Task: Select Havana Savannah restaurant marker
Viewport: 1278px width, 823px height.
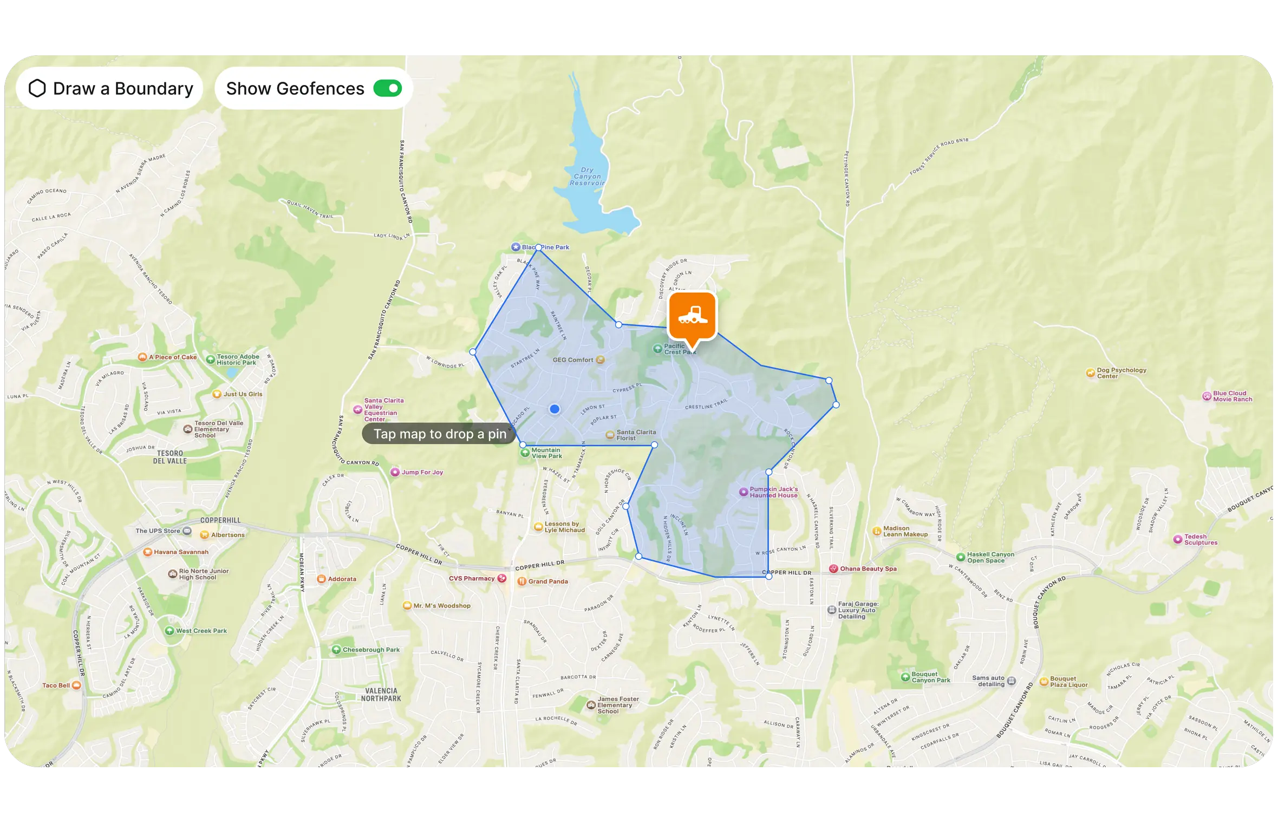Action: click(x=147, y=552)
